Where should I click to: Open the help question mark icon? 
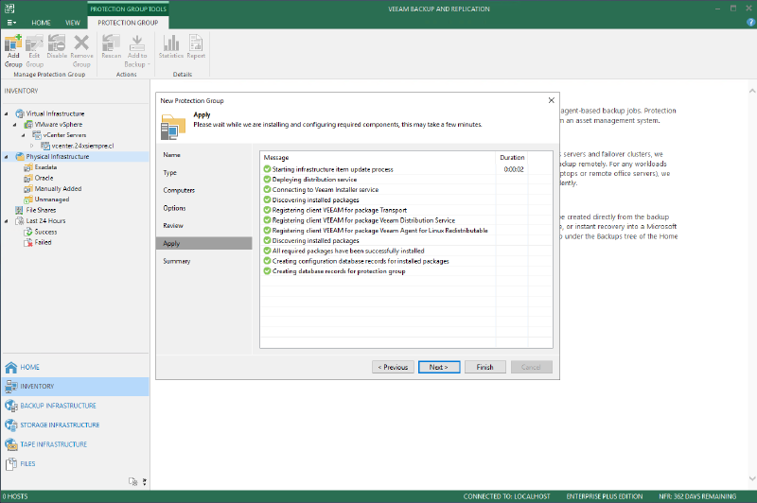click(x=750, y=22)
